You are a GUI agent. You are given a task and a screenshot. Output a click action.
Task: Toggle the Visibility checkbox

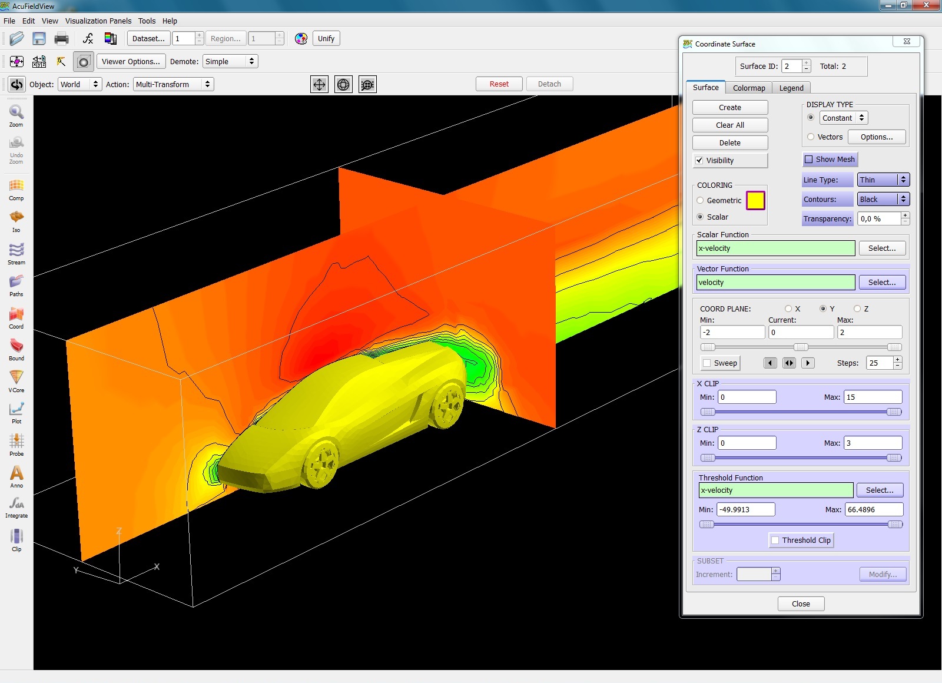699,160
